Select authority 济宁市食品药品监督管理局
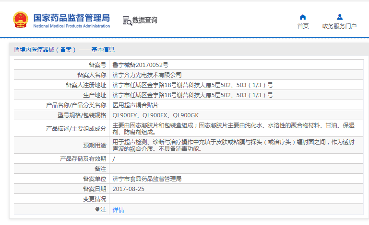 tap(147, 179)
